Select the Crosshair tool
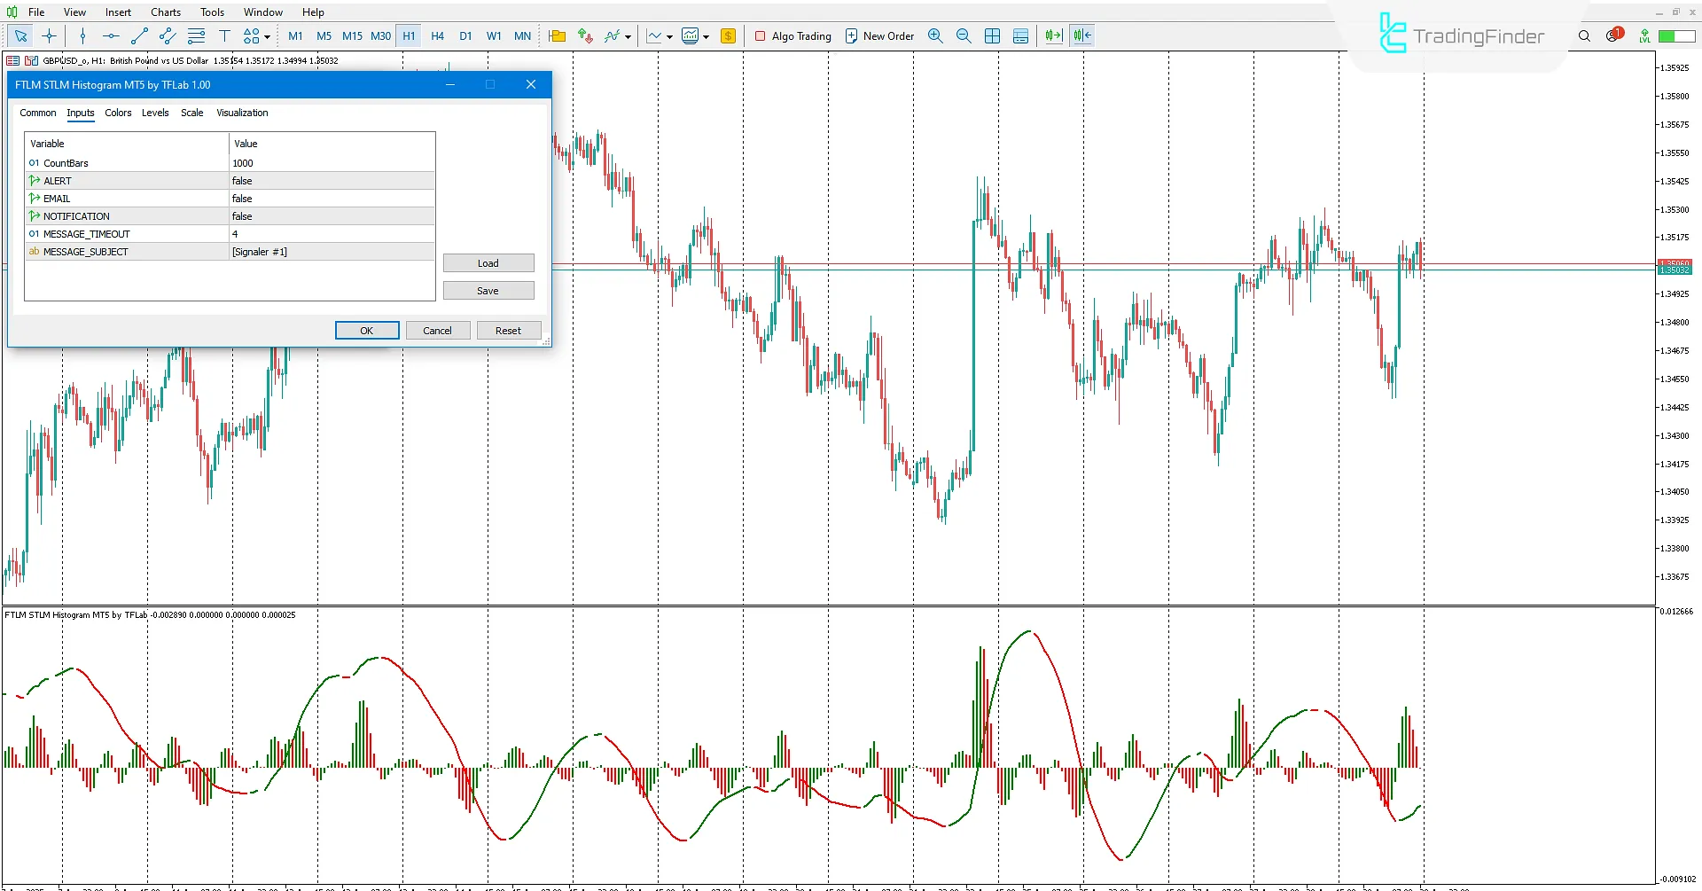 (50, 36)
